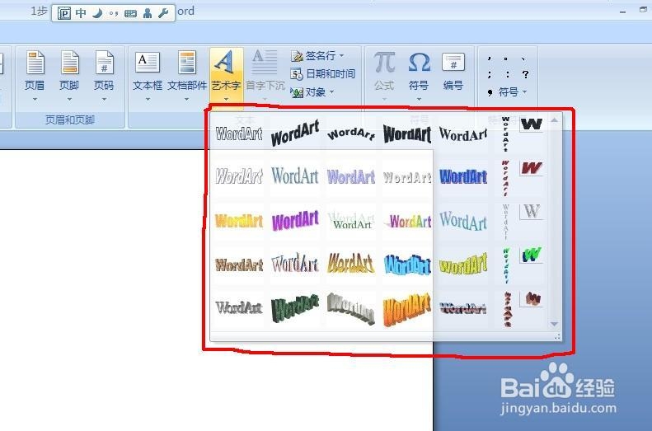Choose the brown textured WordArt style
This screenshot has width=652, height=431.
(x=239, y=265)
